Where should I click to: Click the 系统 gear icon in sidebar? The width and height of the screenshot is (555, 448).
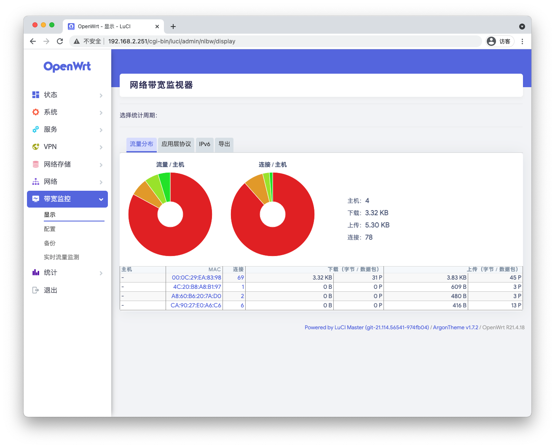pyautogui.click(x=36, y=112)
